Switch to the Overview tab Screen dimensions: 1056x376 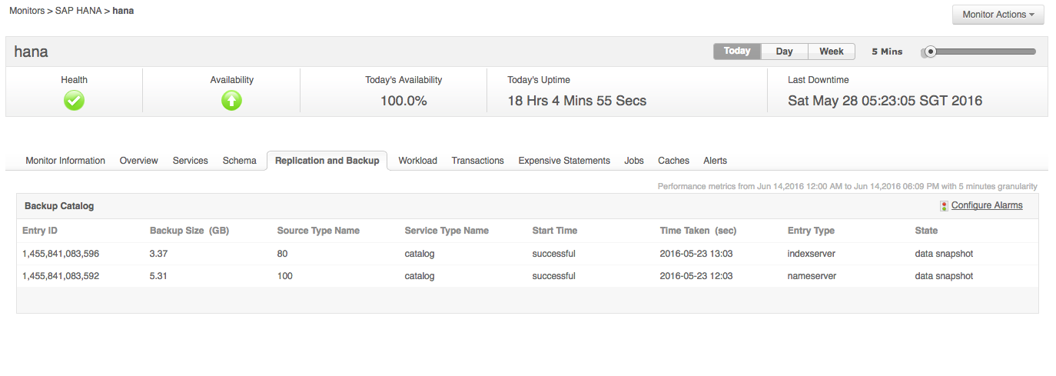click(x=138, y=161)
